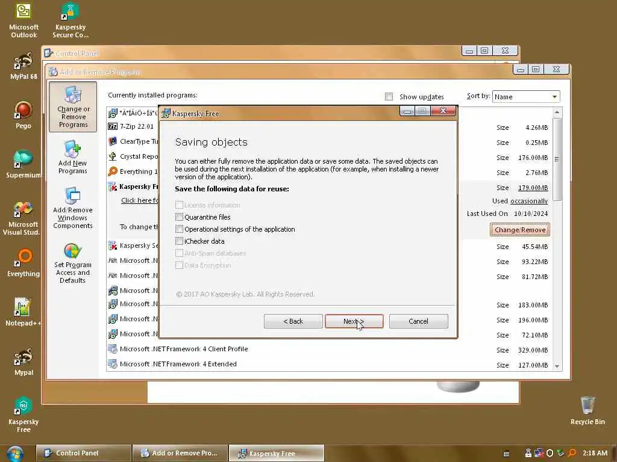
Task: Click the 7-Zip 22.01 program icon
Action: [113, 126]
